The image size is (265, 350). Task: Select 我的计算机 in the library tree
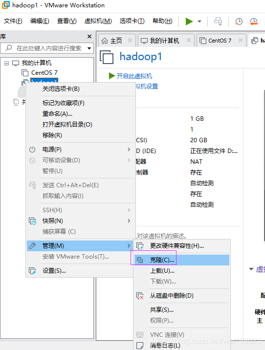[37, 63]
